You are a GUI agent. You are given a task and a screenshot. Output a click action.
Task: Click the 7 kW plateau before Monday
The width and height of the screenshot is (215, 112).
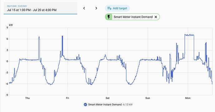tap(189, 35)
